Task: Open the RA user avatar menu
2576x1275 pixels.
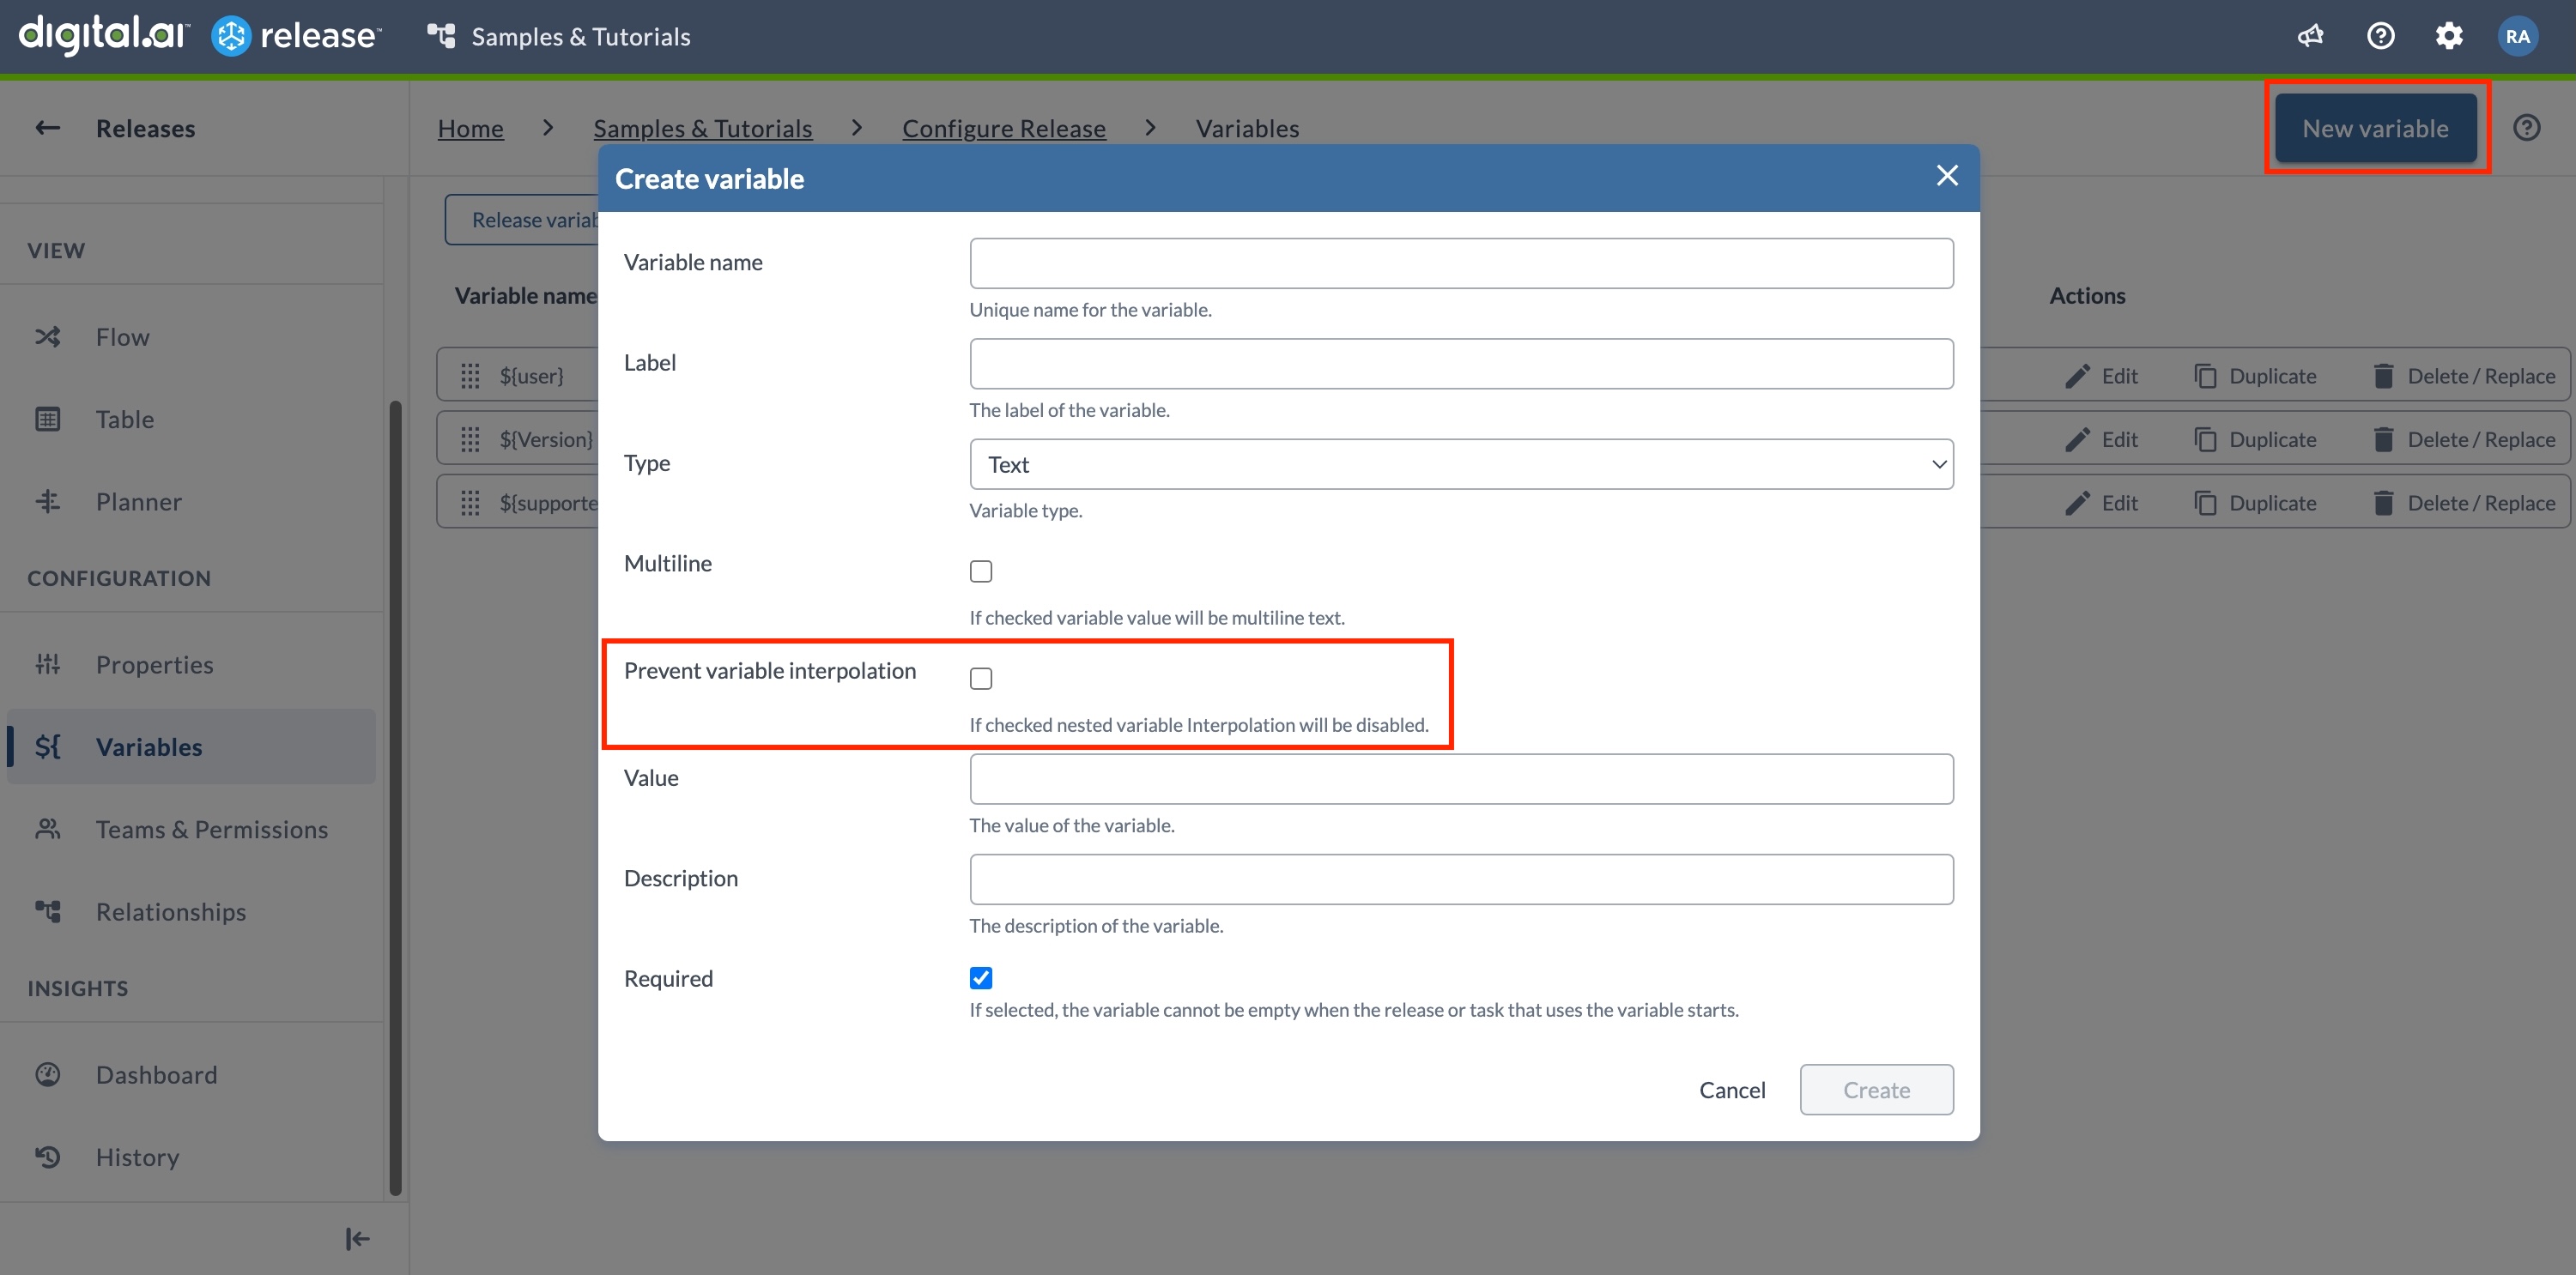Action: pyautogui.click(x=2517, y=37)
